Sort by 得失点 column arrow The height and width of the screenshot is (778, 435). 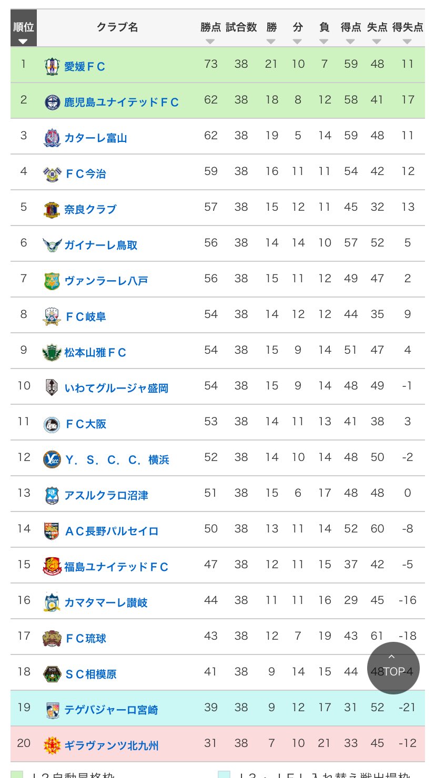[408, 42]
